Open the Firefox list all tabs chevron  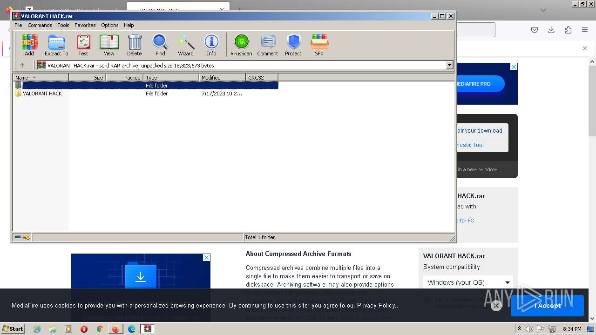coord(543,10)
